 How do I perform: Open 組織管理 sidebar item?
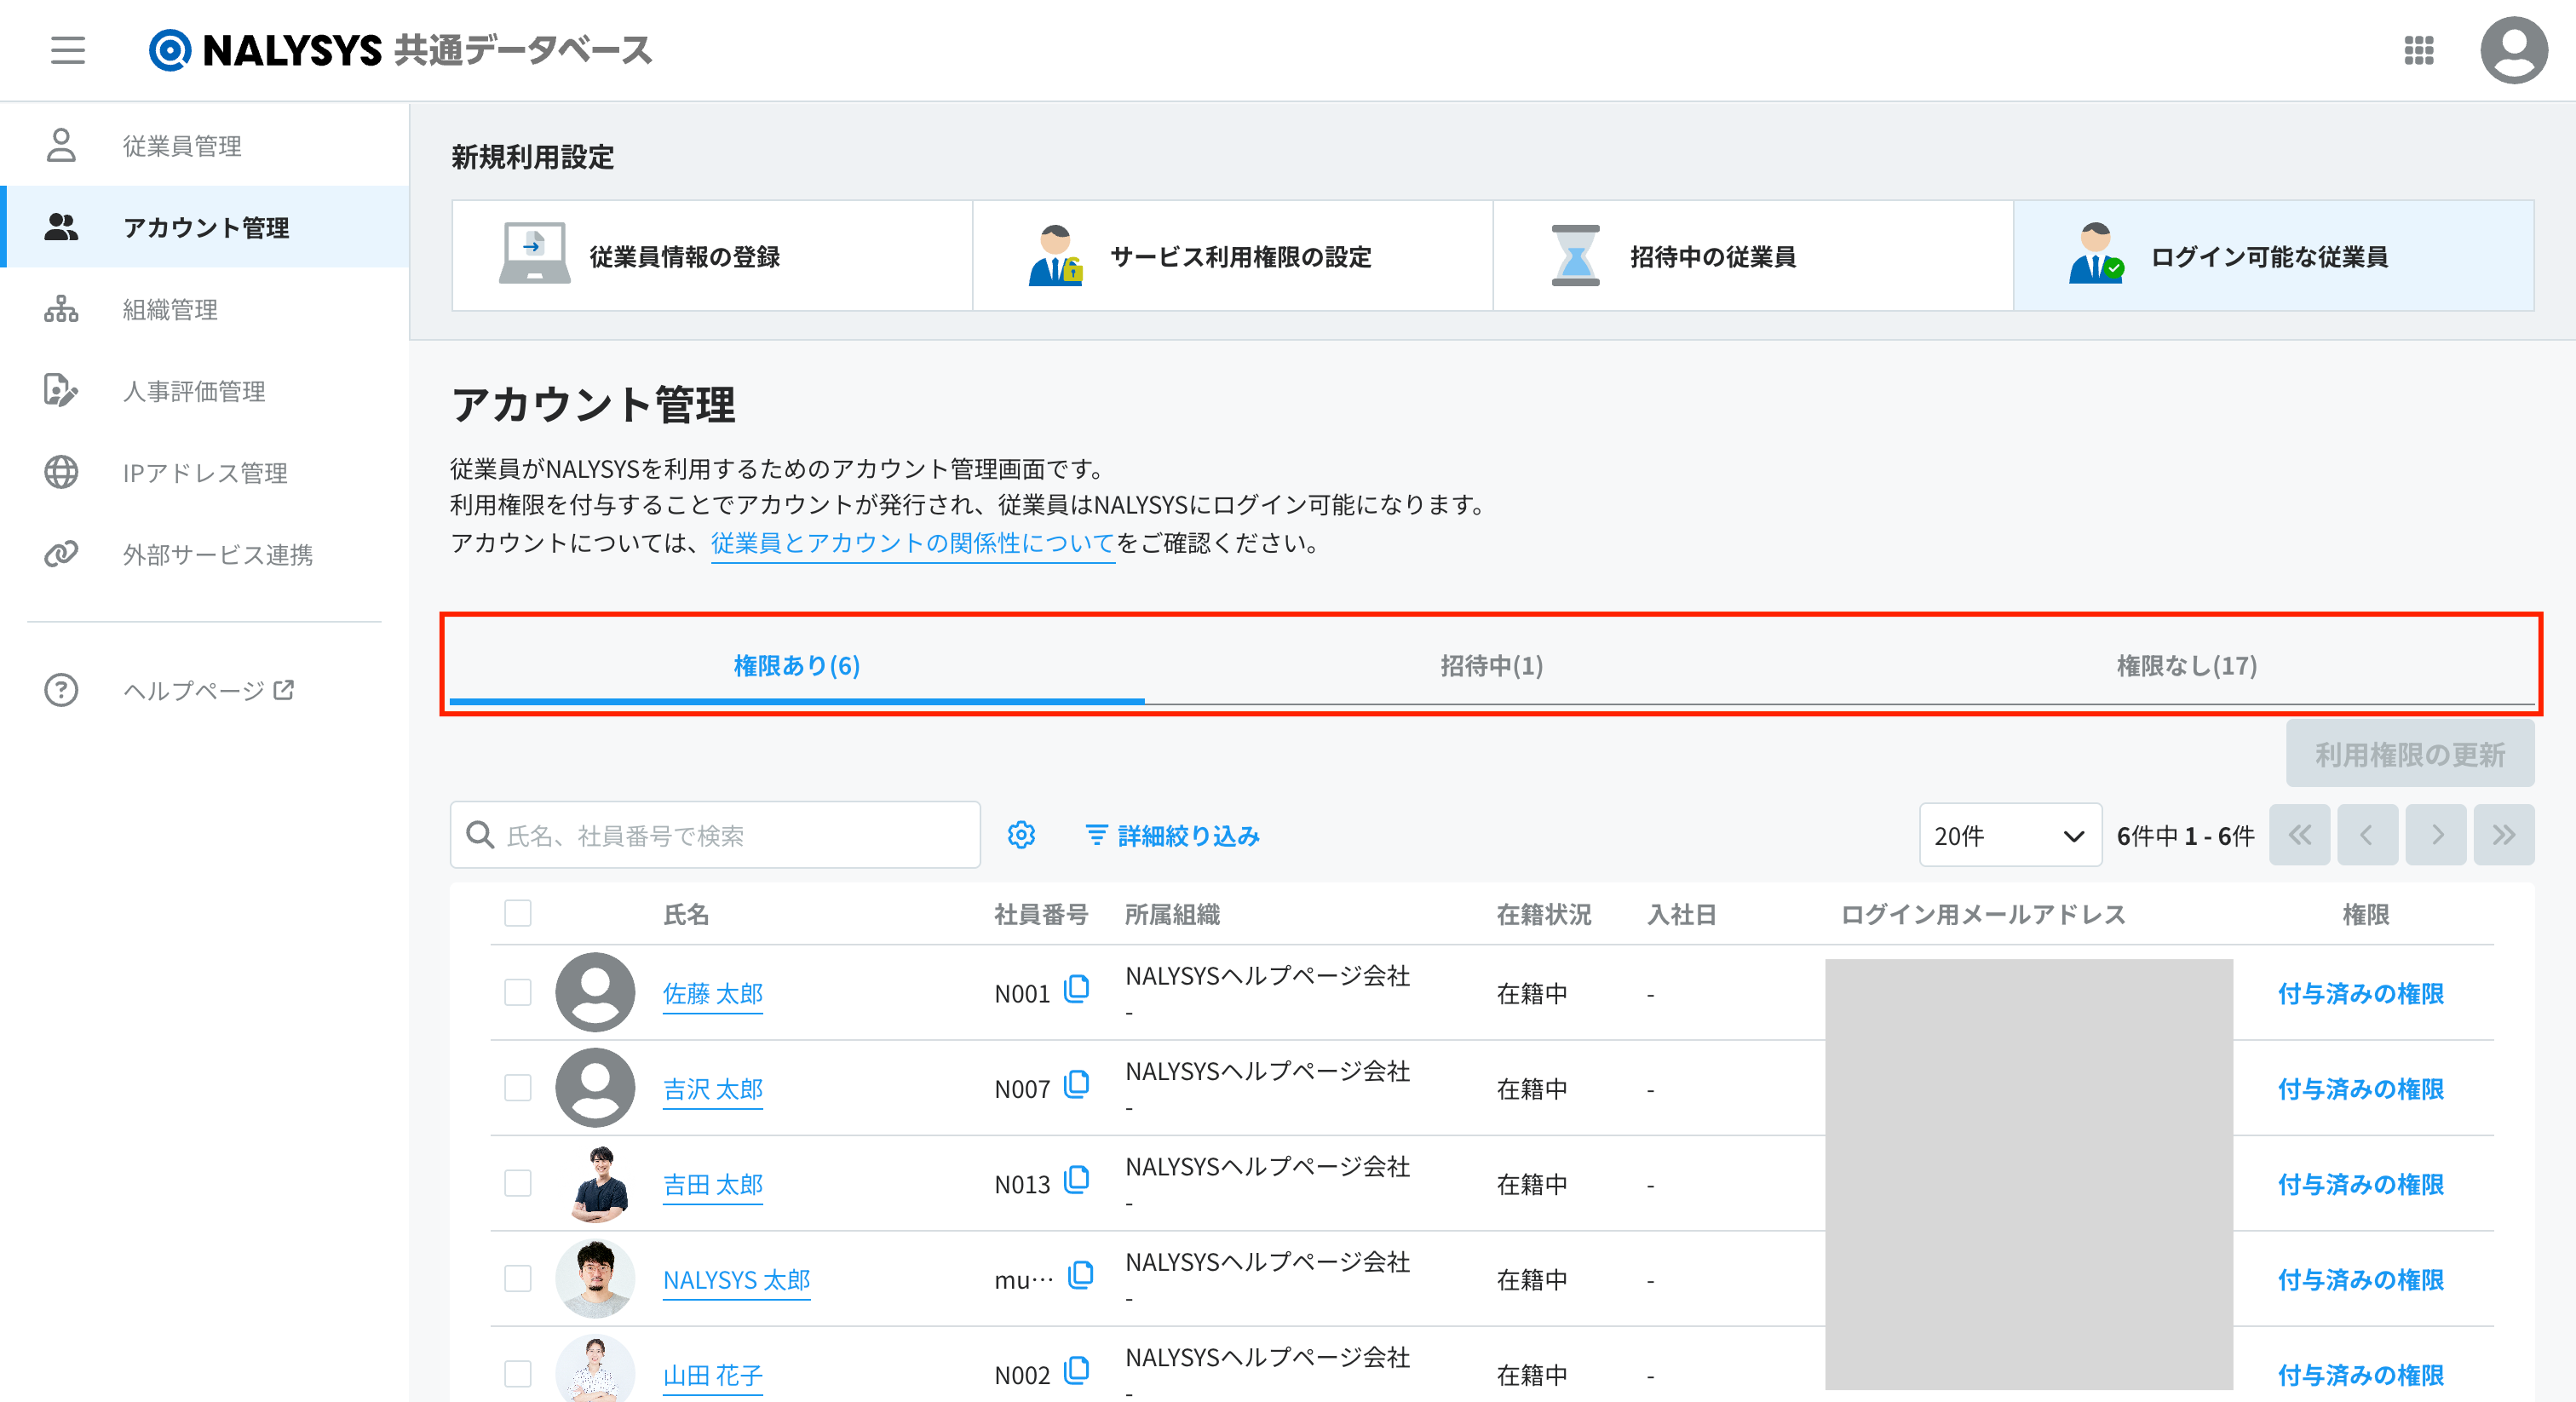(170, 310)
